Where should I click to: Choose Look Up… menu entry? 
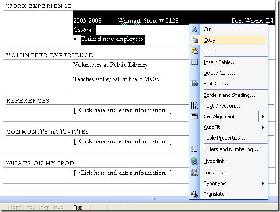pos(229,173)
